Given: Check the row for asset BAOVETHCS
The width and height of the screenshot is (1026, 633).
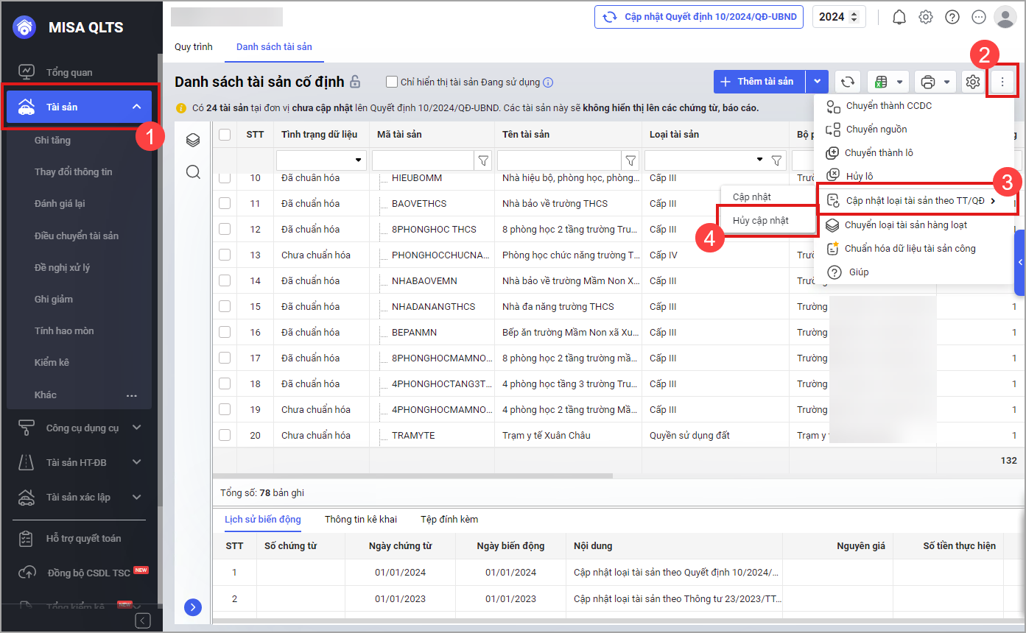Looking at the screenshot, I should (225, 203).
